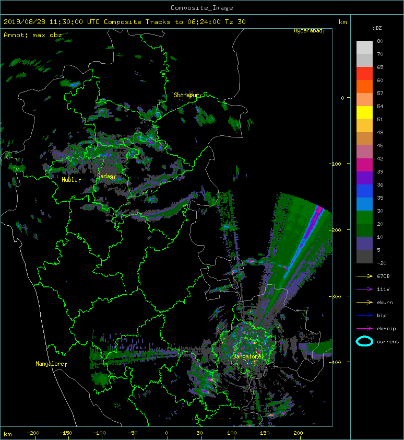Click the cyan current ellipse legend icon
This screenshot has height=440, width=404.
364,341
